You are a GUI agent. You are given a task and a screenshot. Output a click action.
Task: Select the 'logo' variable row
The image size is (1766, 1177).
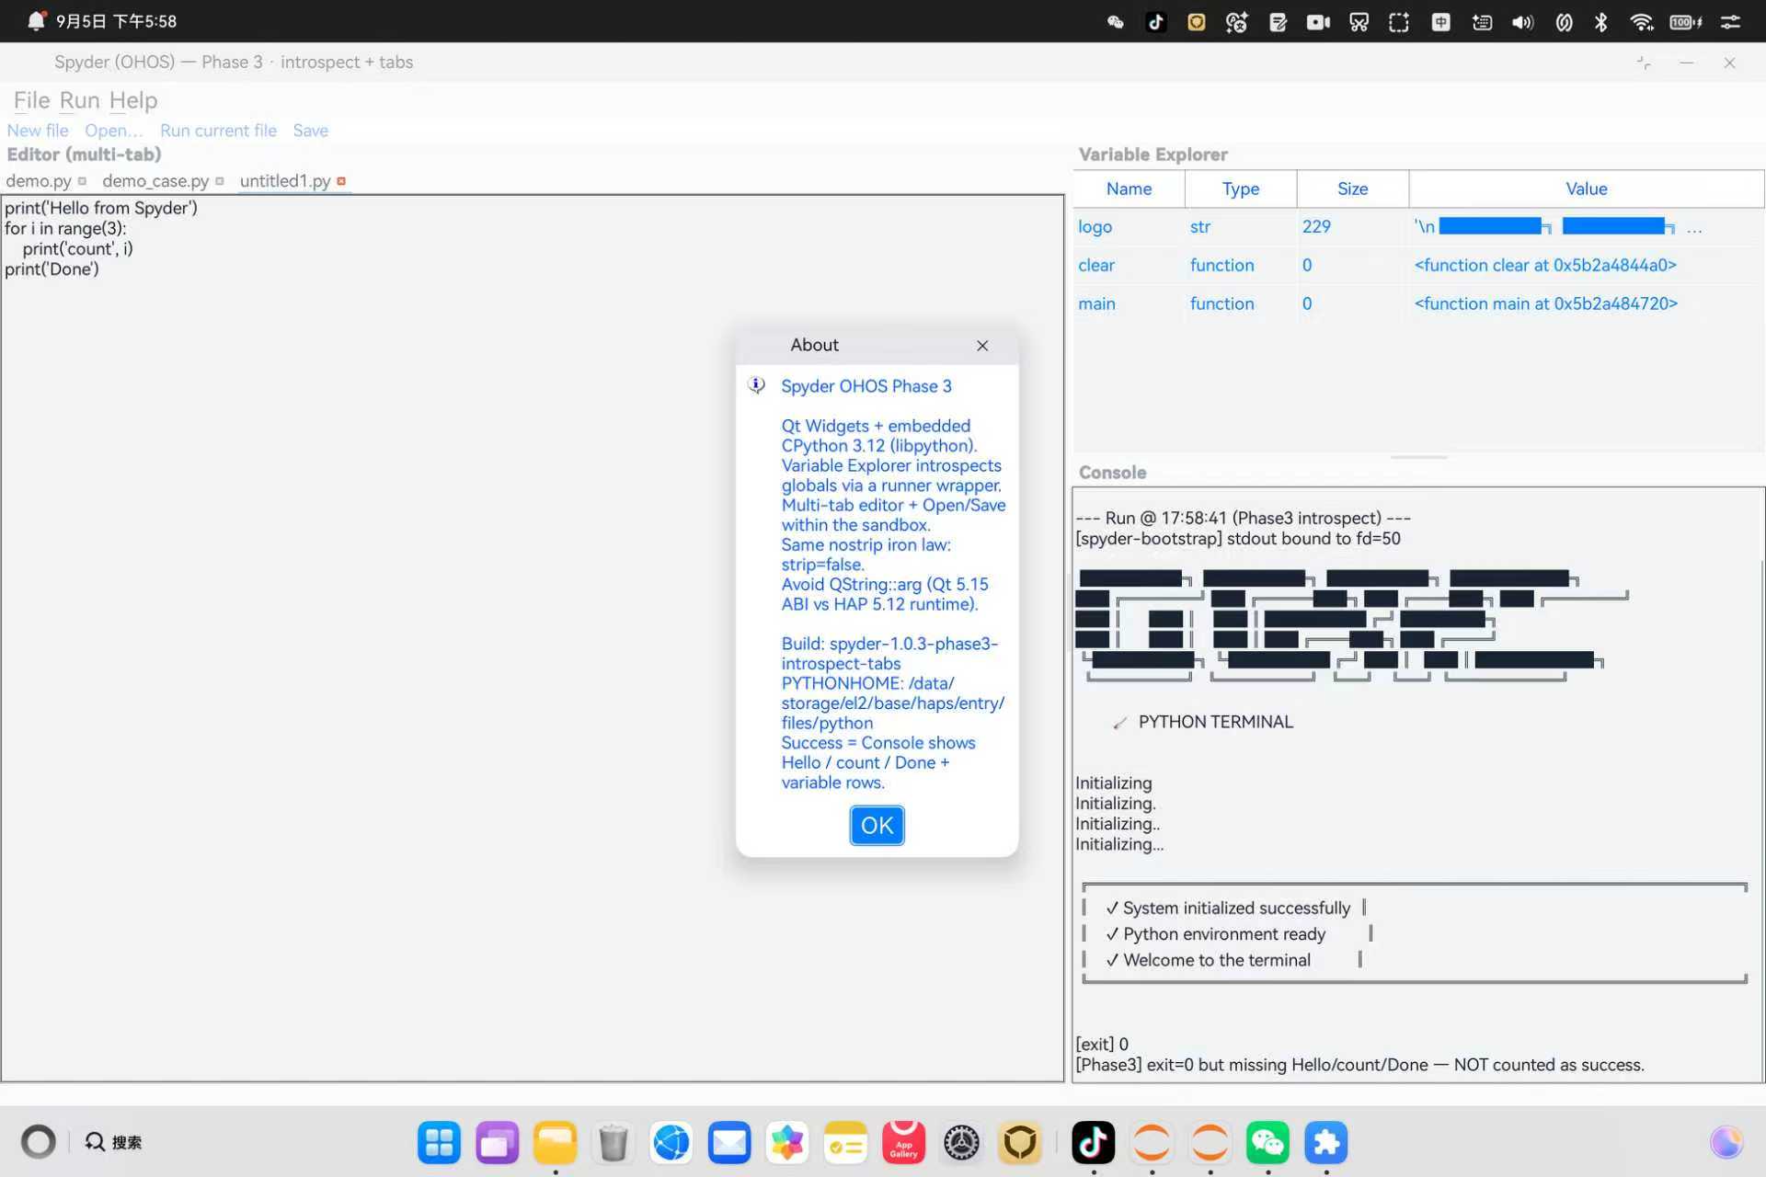coord(1418,226)
